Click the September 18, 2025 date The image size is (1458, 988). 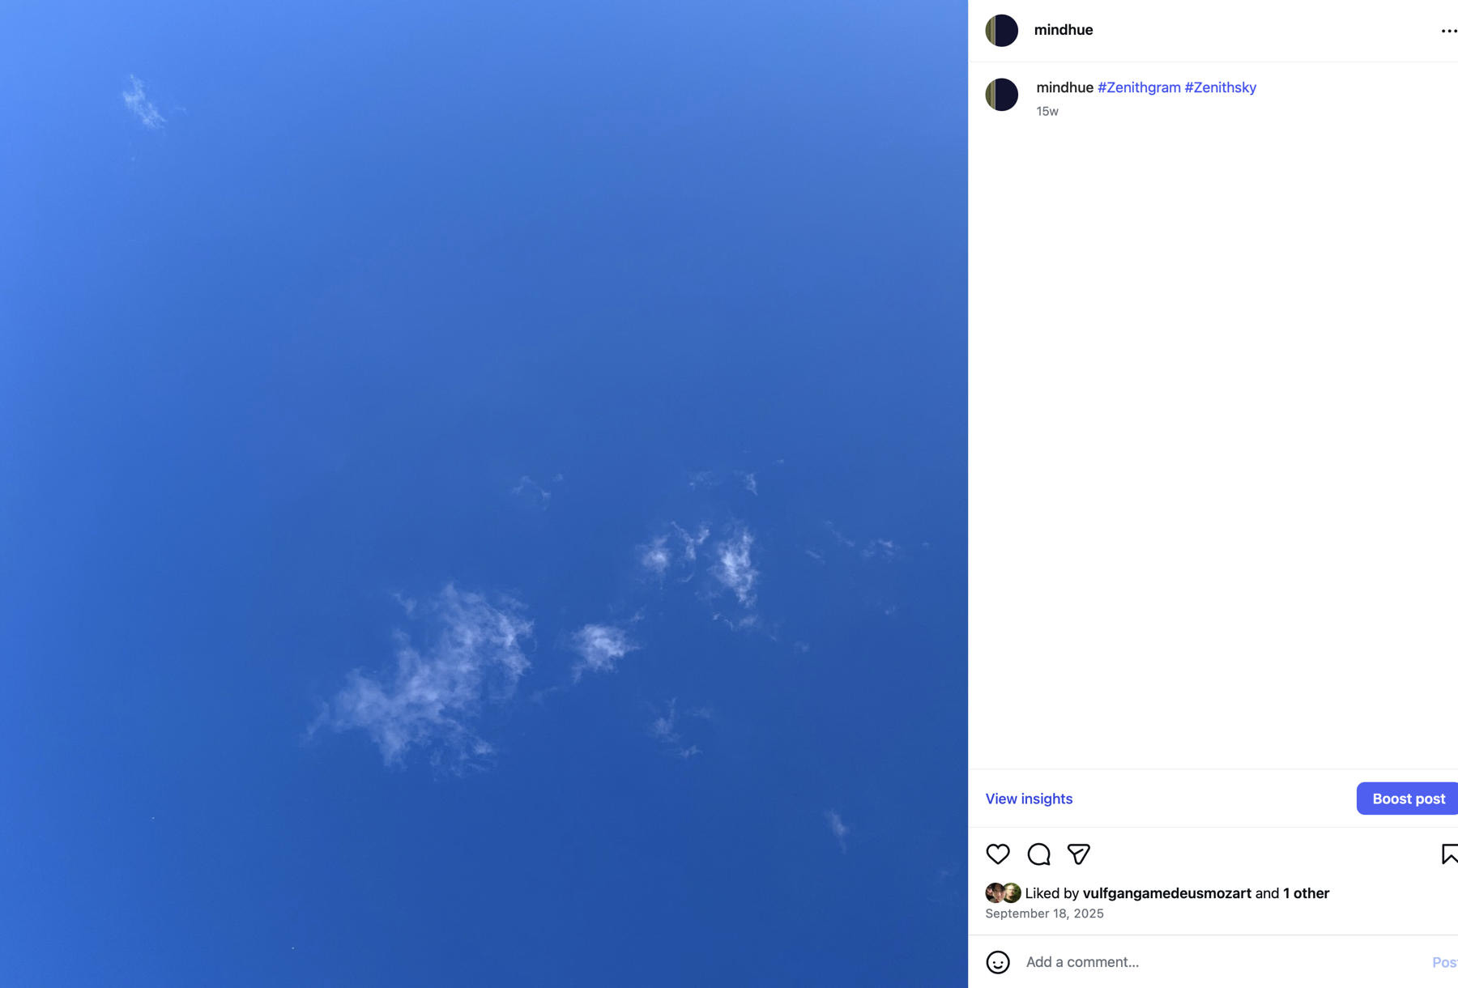pyautogui.click(x=1044, y=913)
